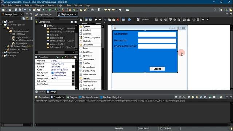
Task: Click the green Run button in main toolbar
Action: (x=50, y=10)
